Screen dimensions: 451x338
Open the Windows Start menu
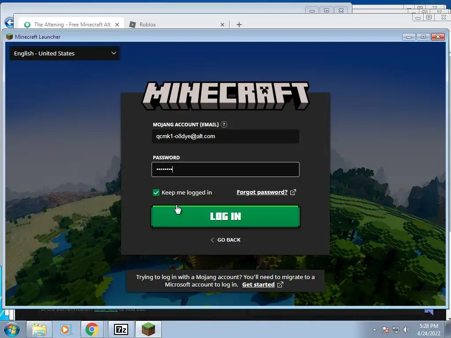tap(11, 329)
